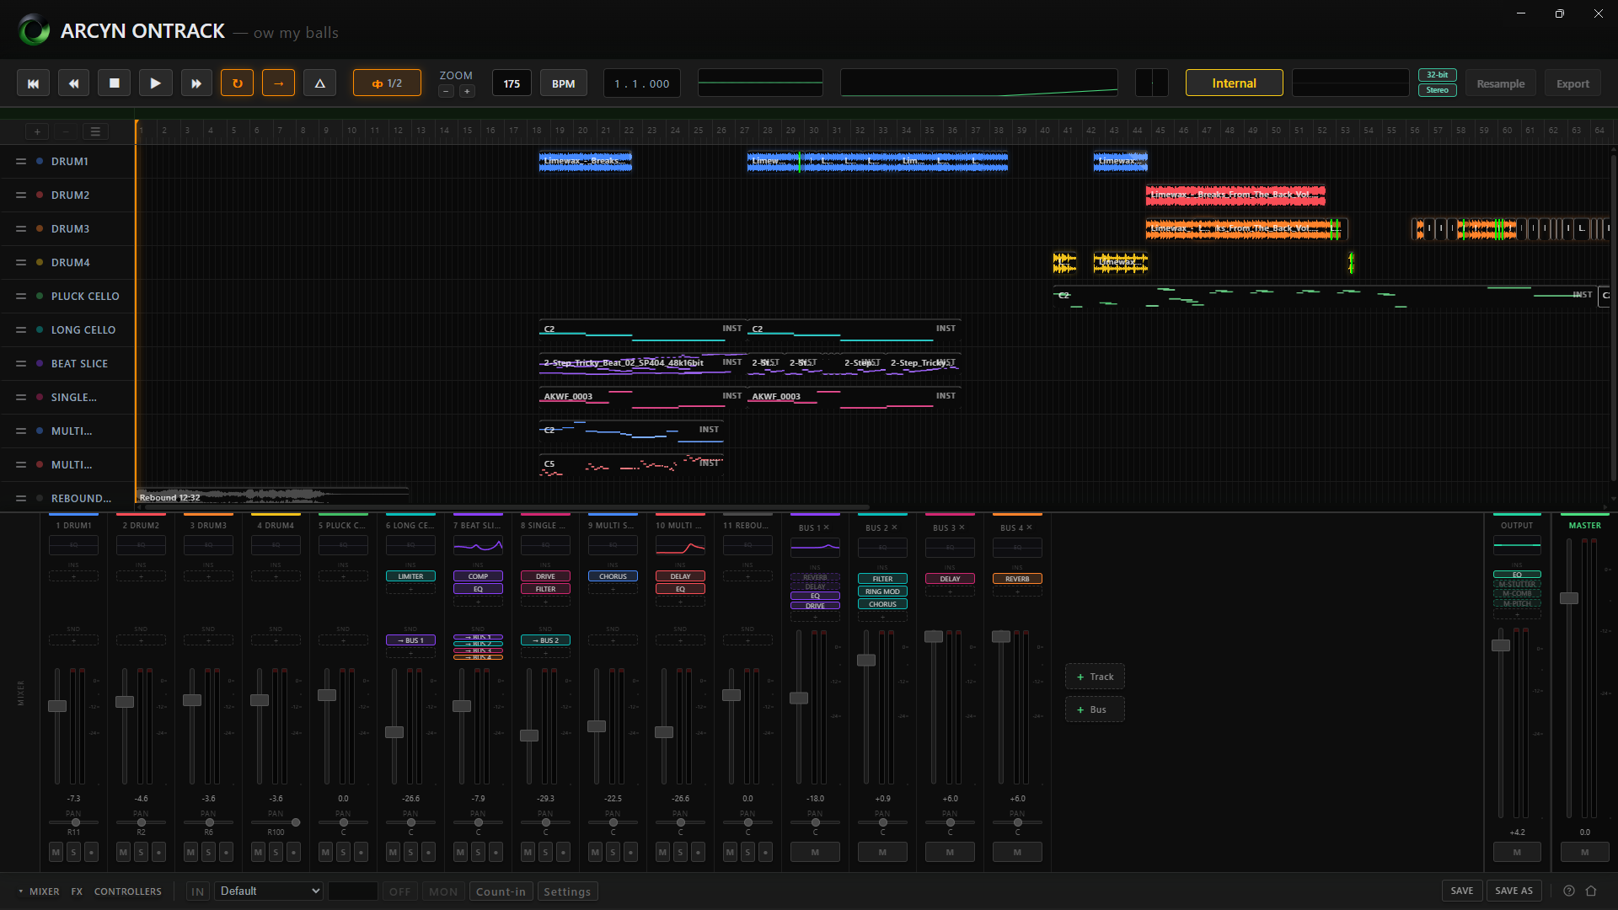This screenshot has height=910, width=1618.
Task: Toggle the 32-bit depth option
Action: coord(1438,75)
